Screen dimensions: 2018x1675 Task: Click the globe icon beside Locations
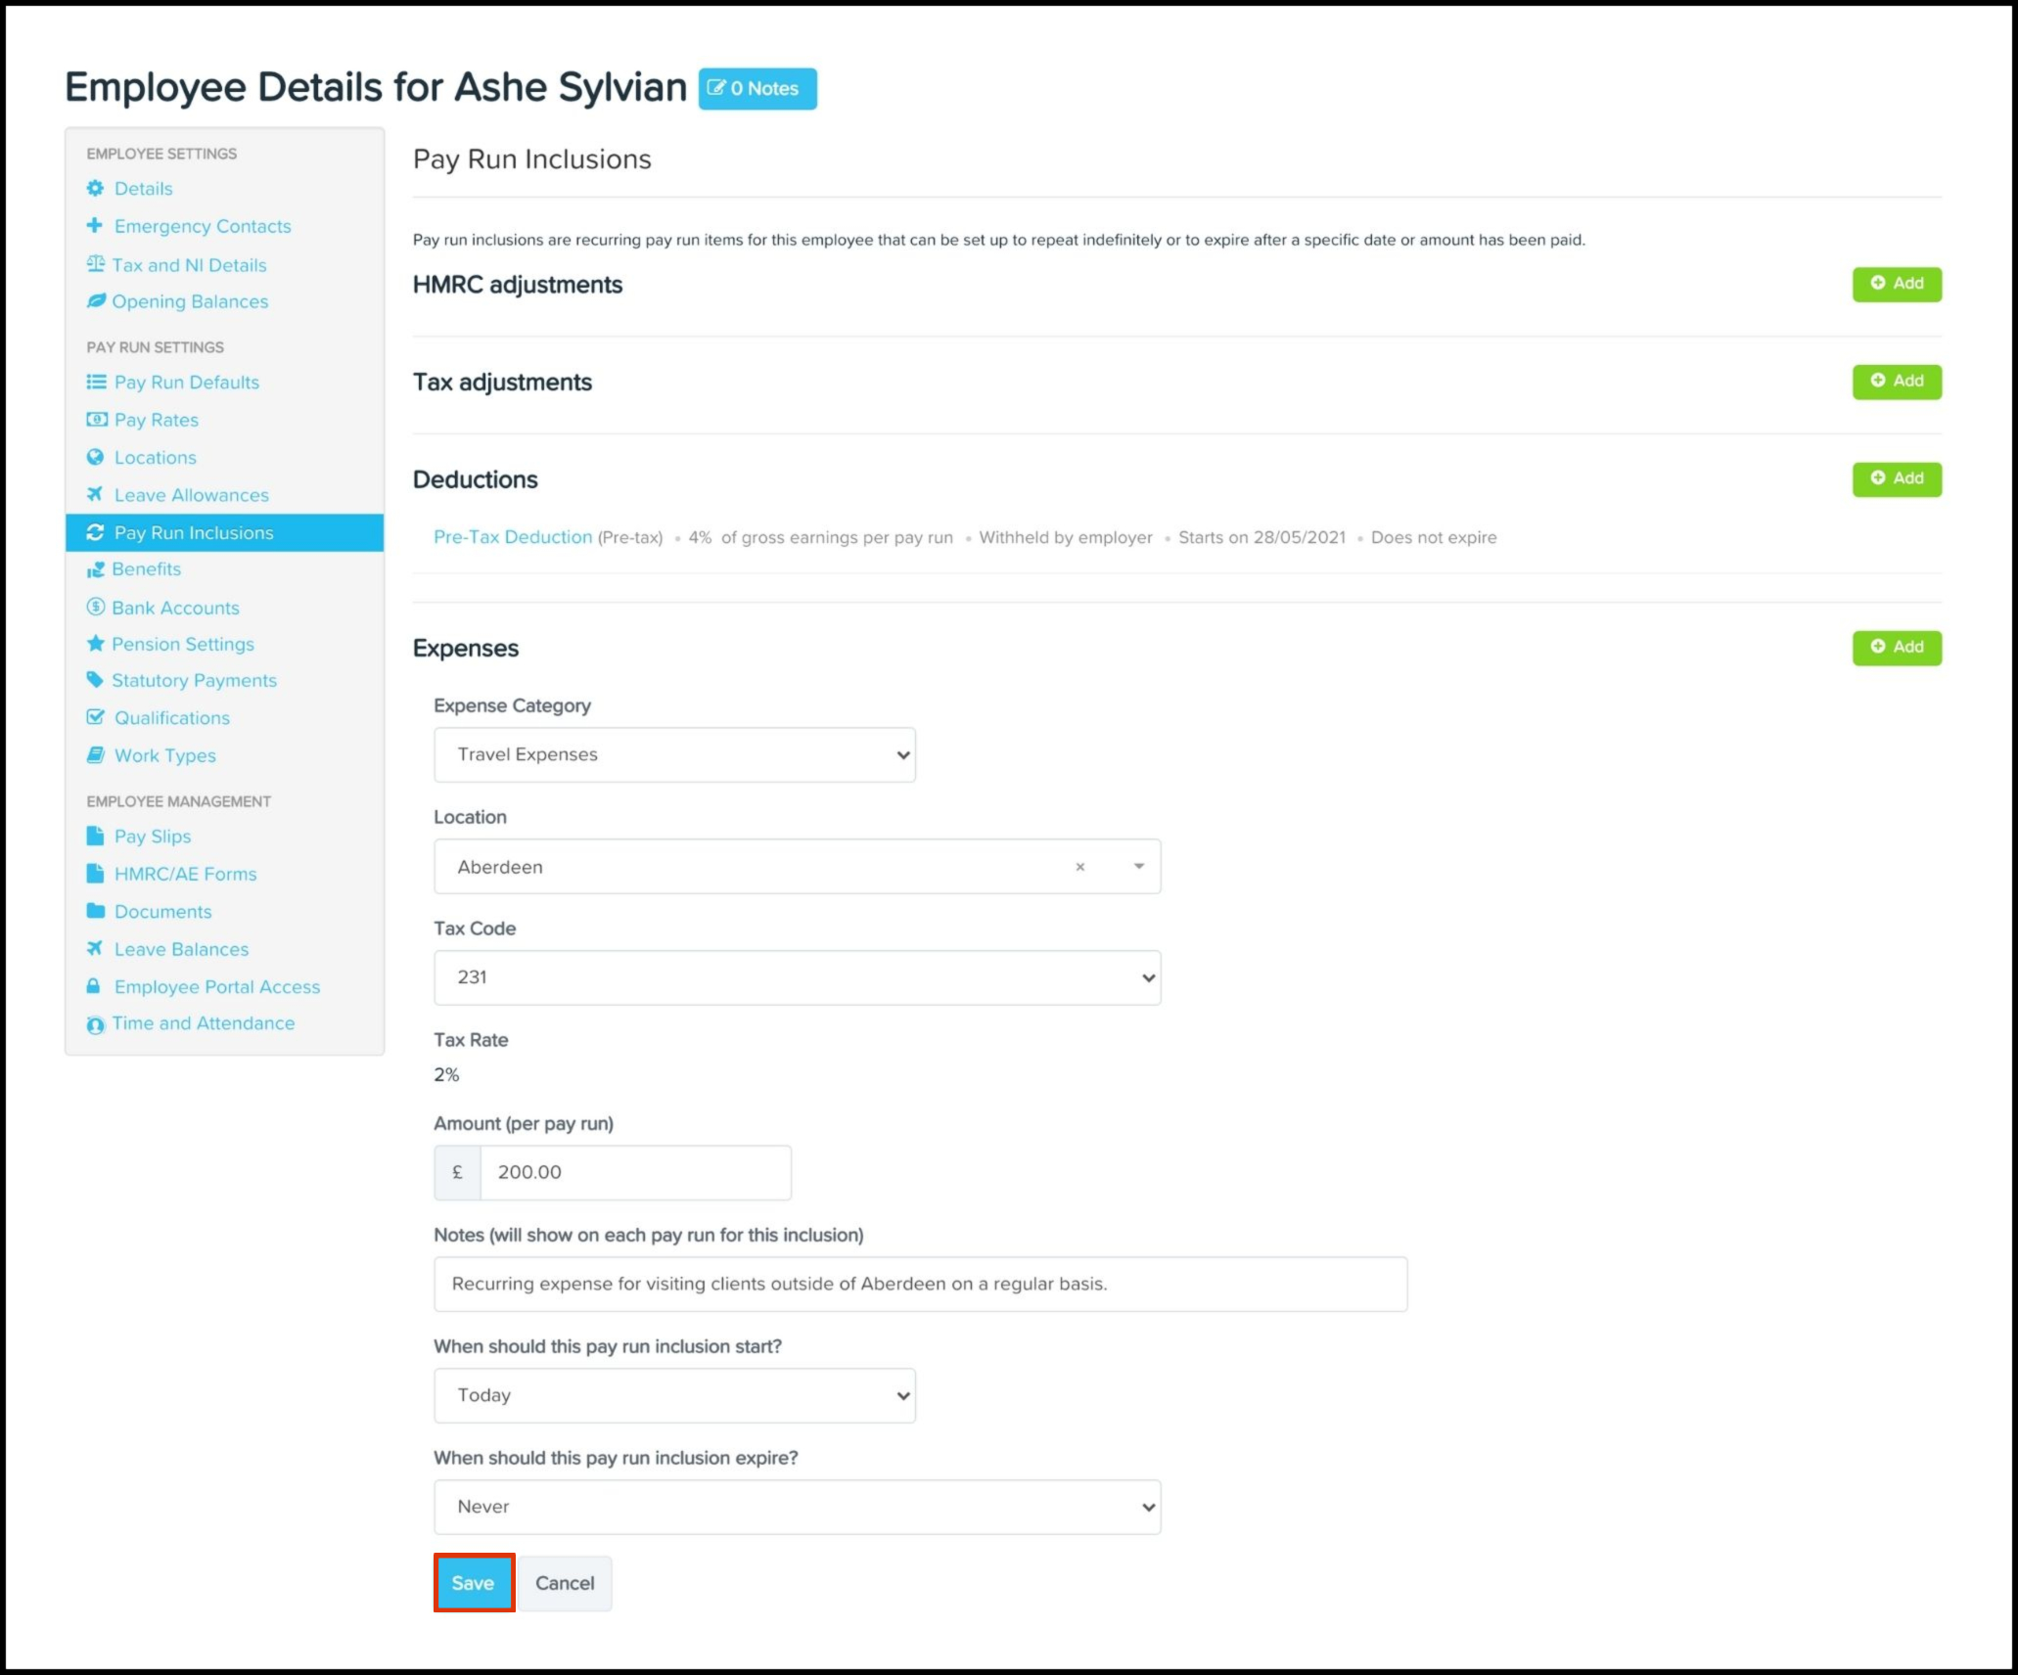coord(95,457)
